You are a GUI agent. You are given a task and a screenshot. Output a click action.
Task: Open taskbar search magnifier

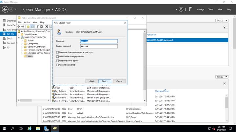(x=12, y=128)
